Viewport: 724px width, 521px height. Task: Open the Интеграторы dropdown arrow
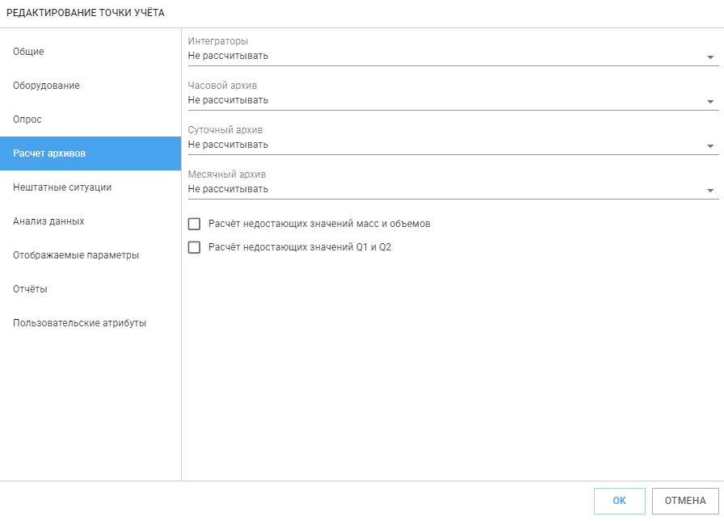710,57
